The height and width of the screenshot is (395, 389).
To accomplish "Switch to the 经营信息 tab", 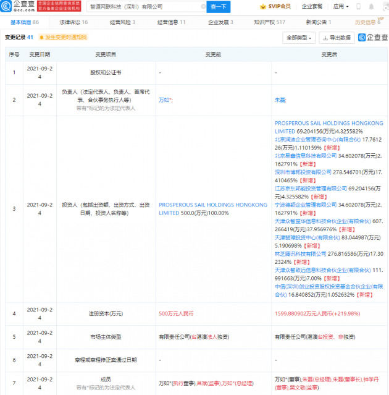I will pos(172,22).
